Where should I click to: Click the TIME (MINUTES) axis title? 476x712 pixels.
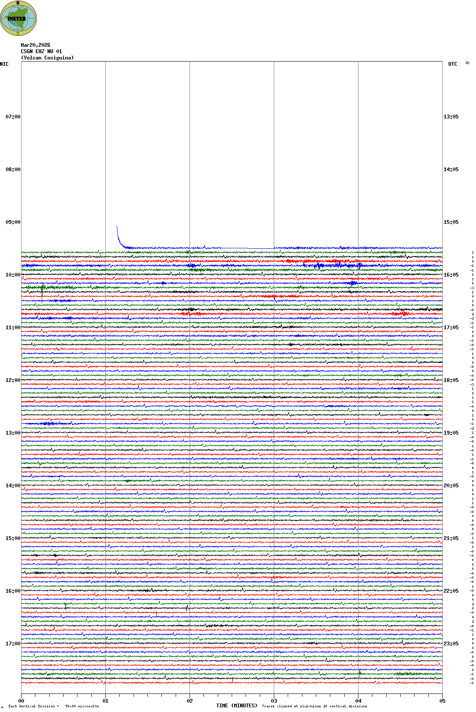236,706
